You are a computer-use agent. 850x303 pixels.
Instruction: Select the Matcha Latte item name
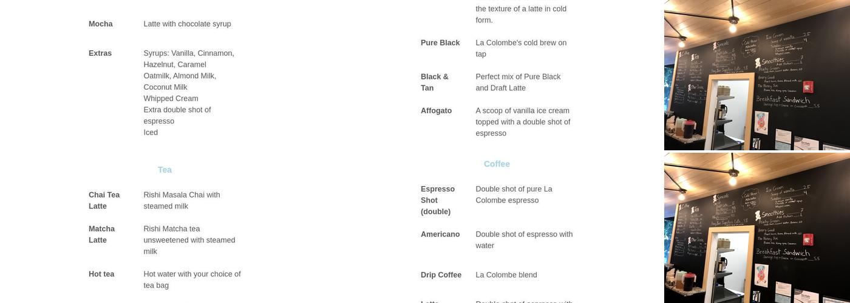(x=102, y=235)
